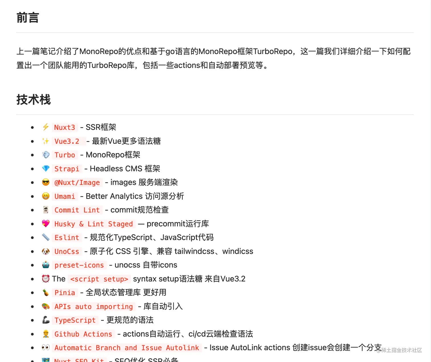Click the gem icon next to Strapi

pyautogui.click(x=46, y=168)
